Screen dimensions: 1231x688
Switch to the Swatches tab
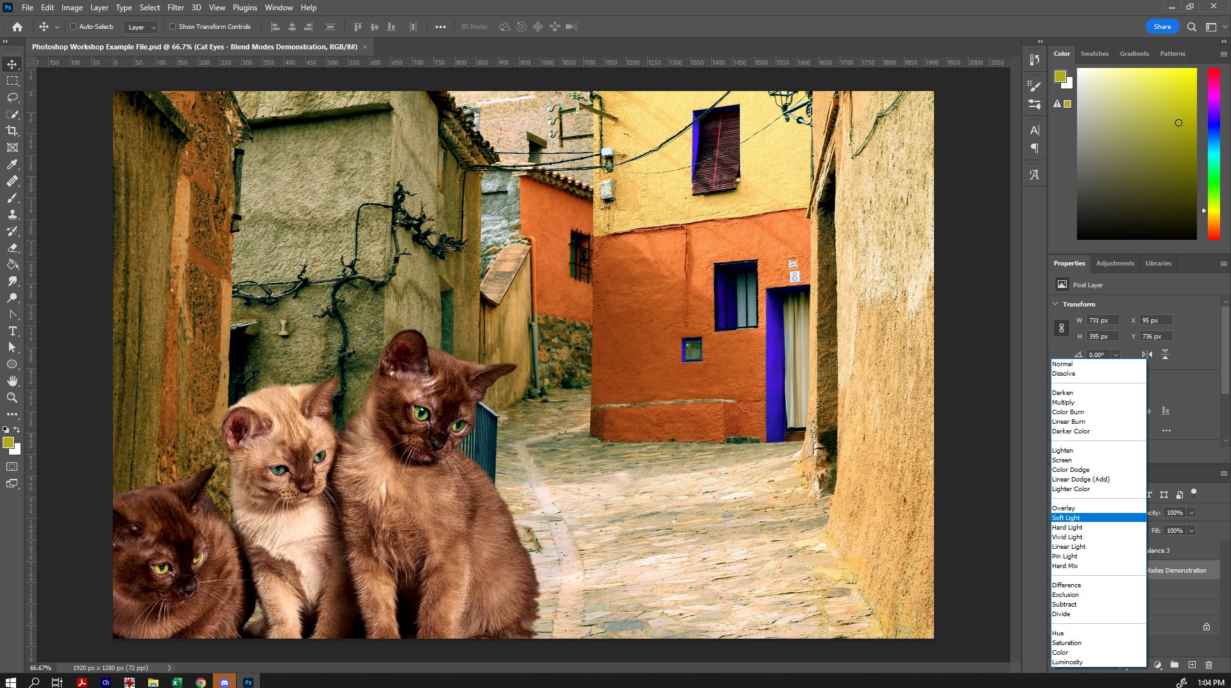pyautogui.click(x=1094, y=54)
